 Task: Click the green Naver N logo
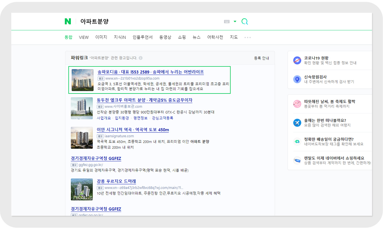point(68,21)
